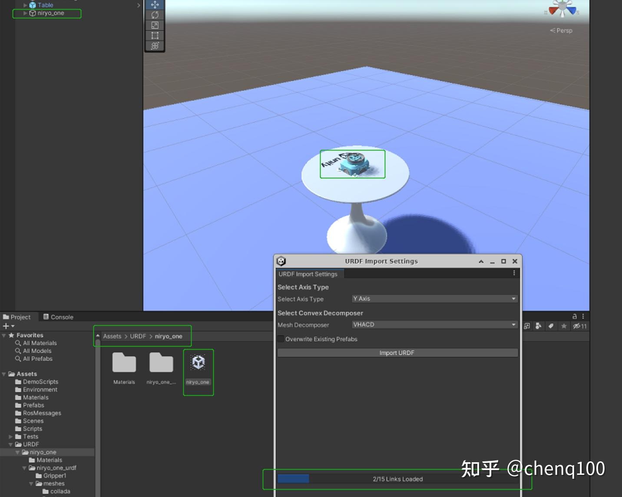Show the 11 hidden project items
Image resolution: width=622 pixels, height=497 pixels.
(x=578, y=326)
